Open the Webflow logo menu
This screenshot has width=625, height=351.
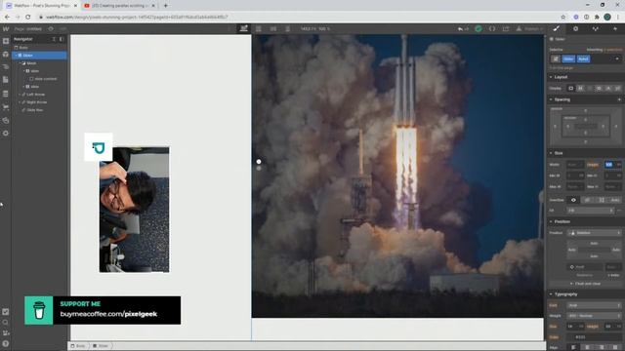pos(6,28)
